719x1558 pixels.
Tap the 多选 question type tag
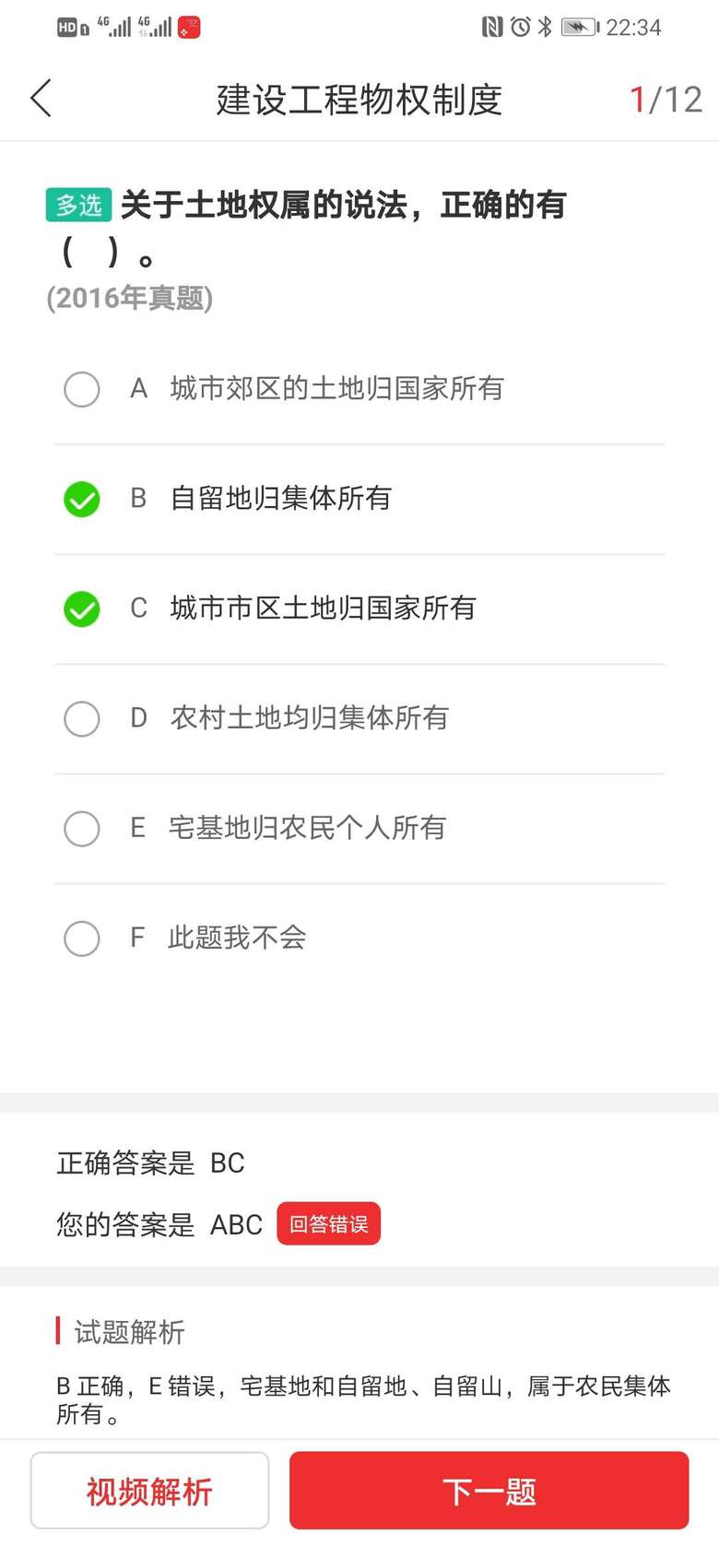(x=78, y=205)
